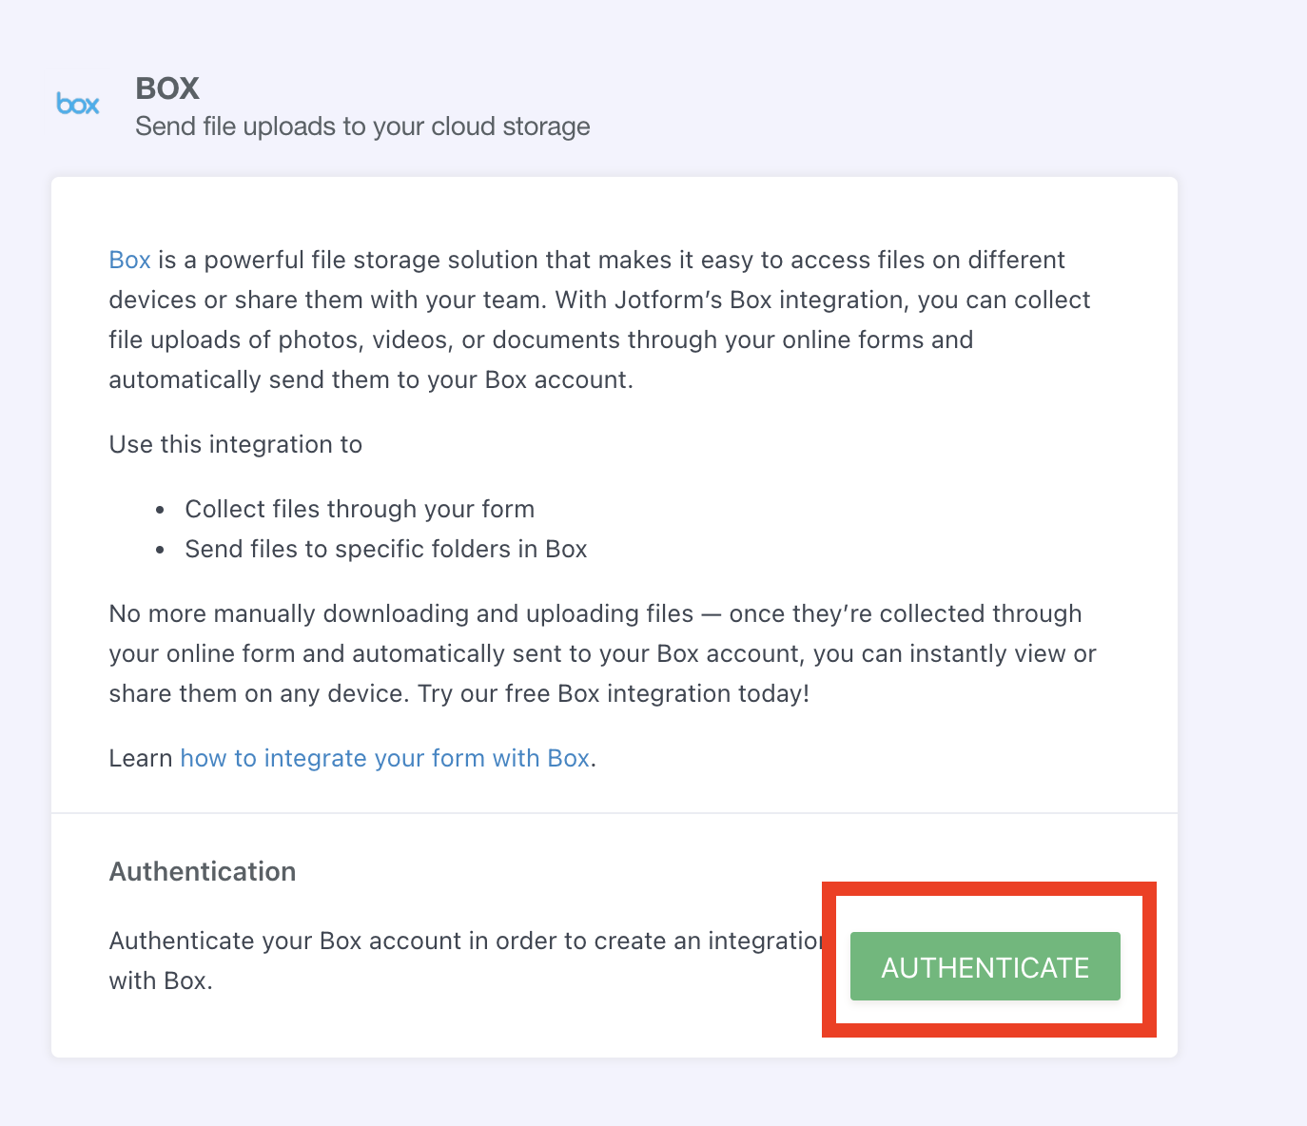This screenshot has width=1307, height=1126.
Task: Click the word Learn before the link
Action: 140,758
